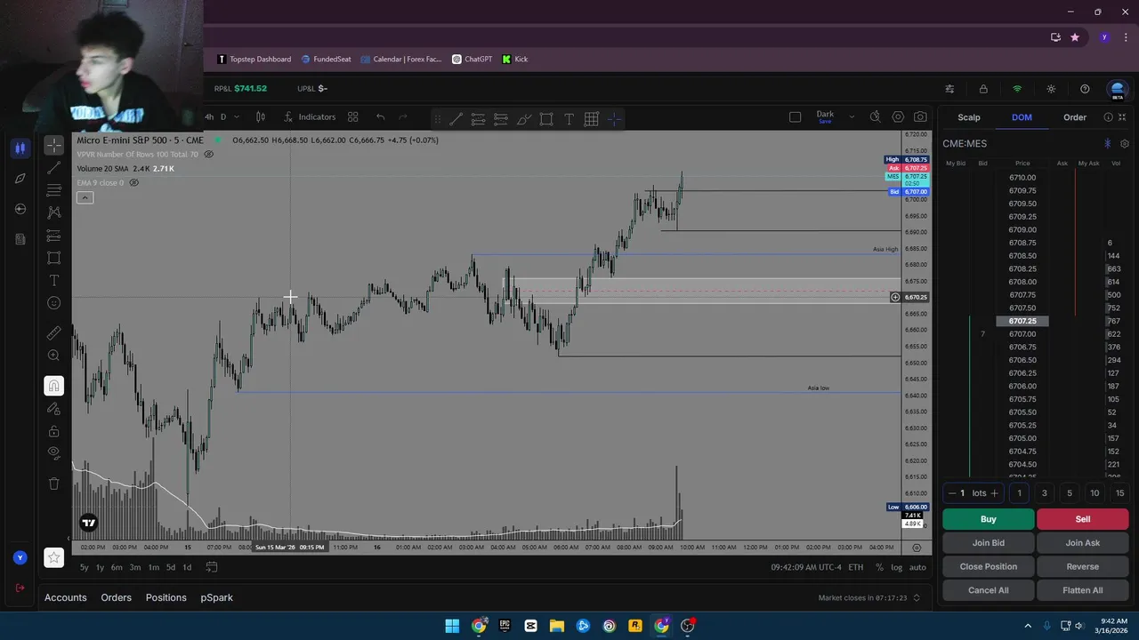1139x640 pixels.
Task: Click the trash remove drawings icon
Action: [54, 484]
